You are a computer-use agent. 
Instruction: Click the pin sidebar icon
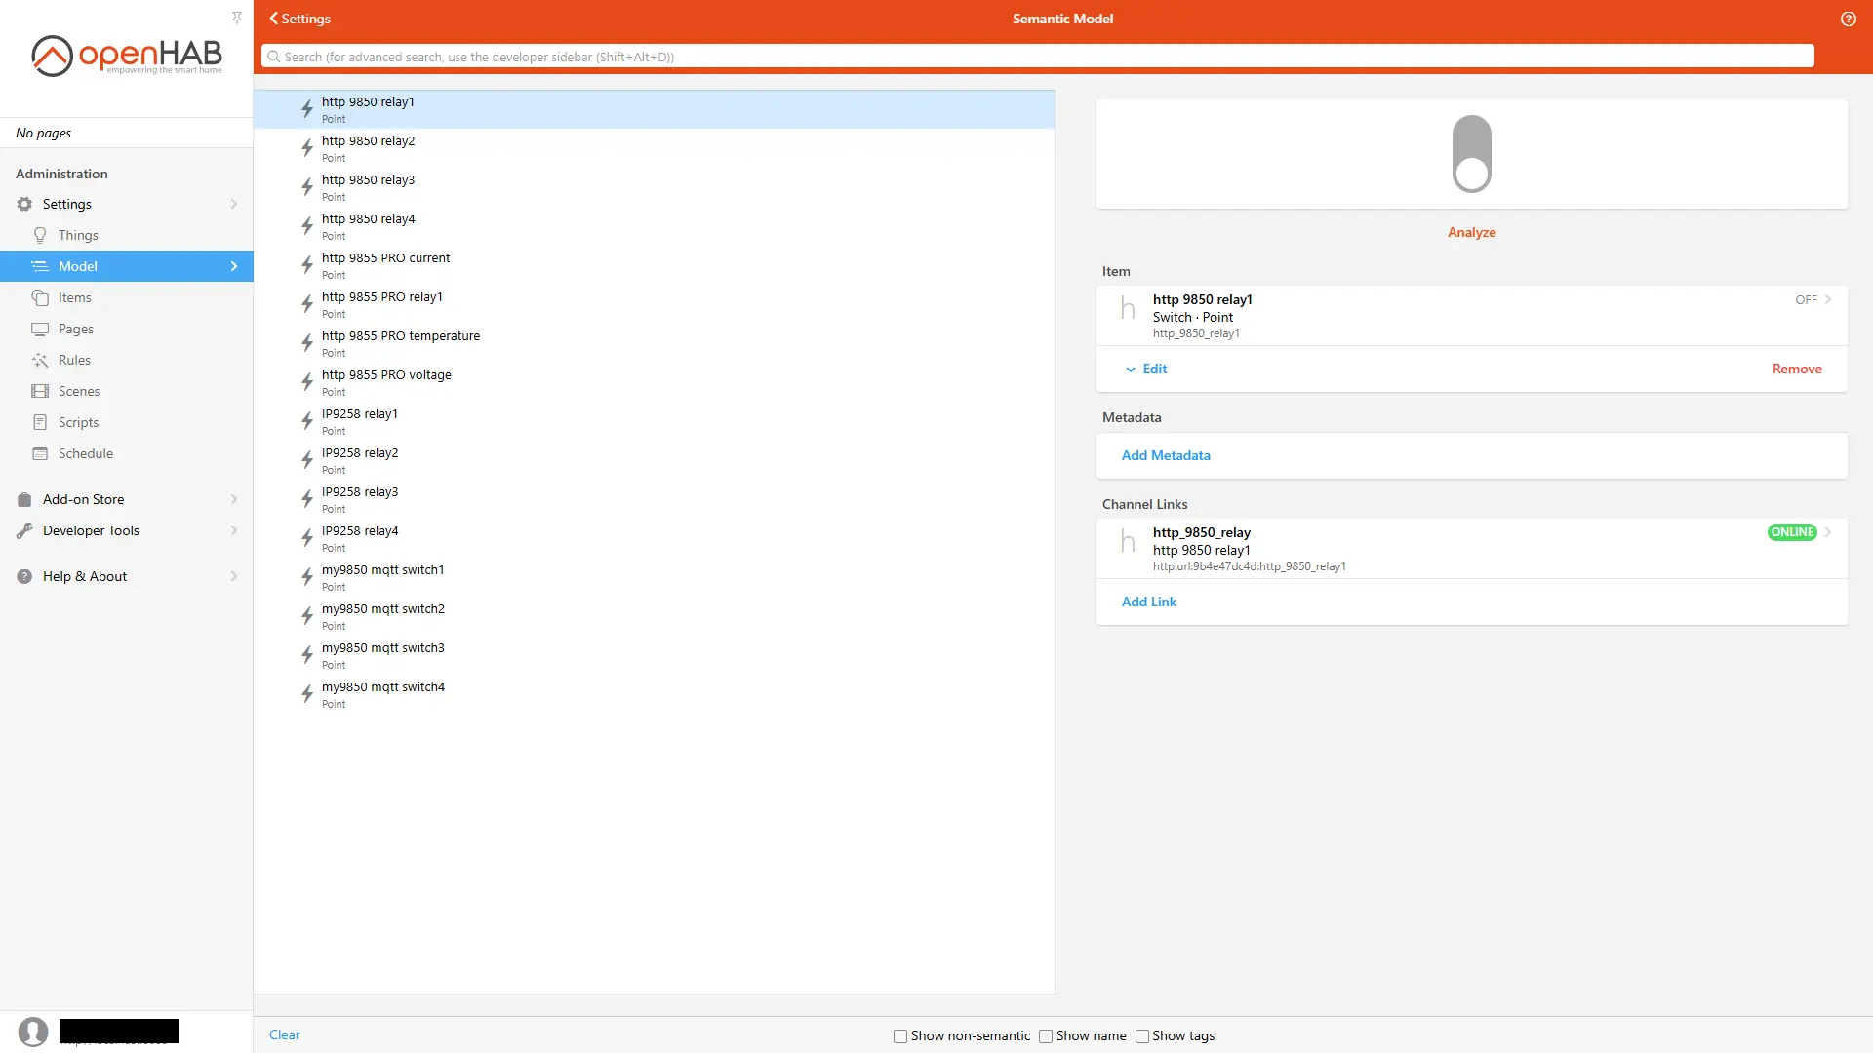pyautogui.click(x=237, y=18)
